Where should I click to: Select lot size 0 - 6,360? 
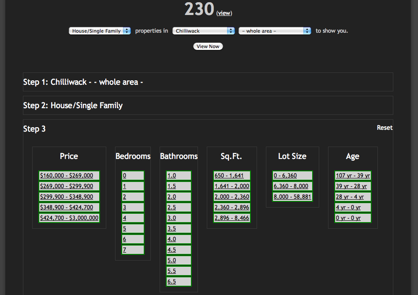point(292,176)
